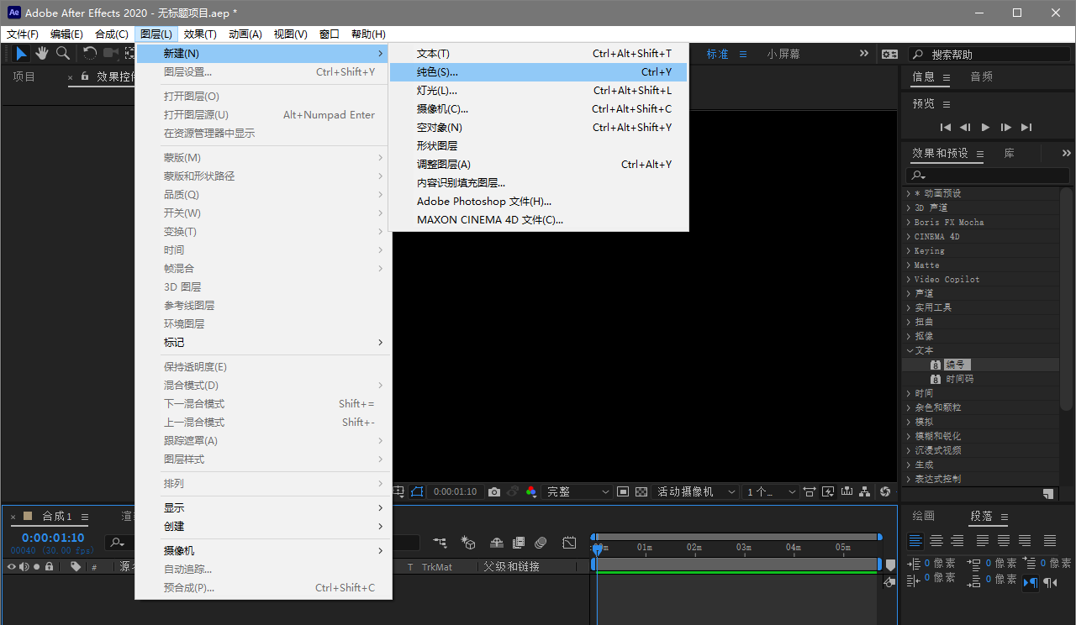Select the Rotation tool
The image size is (1076, 625).
(x=90, y=54)
